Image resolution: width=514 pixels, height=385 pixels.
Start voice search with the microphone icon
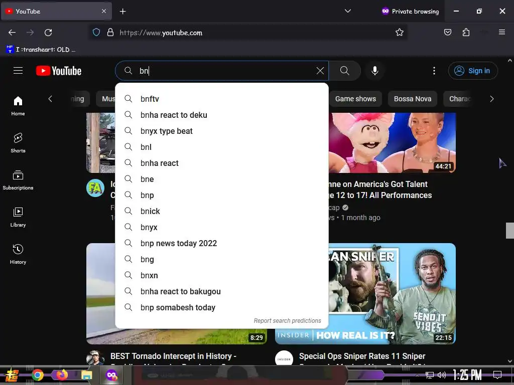(x=374, y=71)
